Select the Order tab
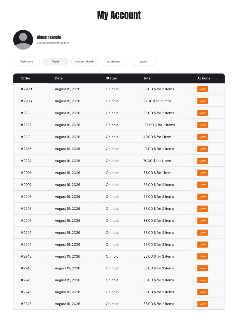The width and height of the screenshot is (238, 336). tap(55, 62)
